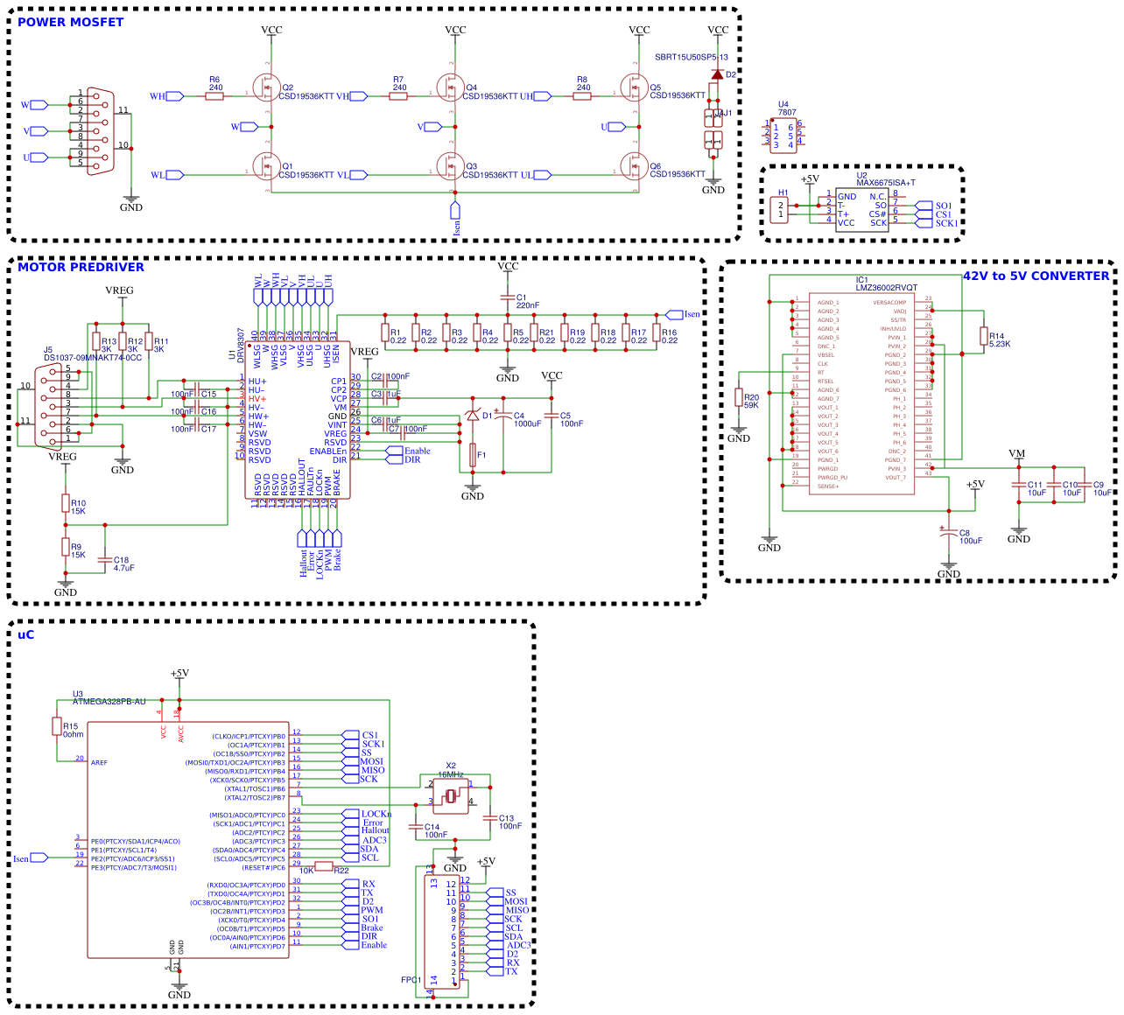
Task: Select the AREF pin label
Action: [x=99, y=762]
